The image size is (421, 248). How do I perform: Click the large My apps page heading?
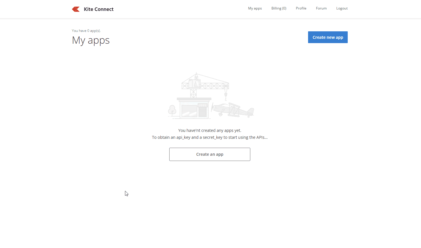click(x=91, y=40)
